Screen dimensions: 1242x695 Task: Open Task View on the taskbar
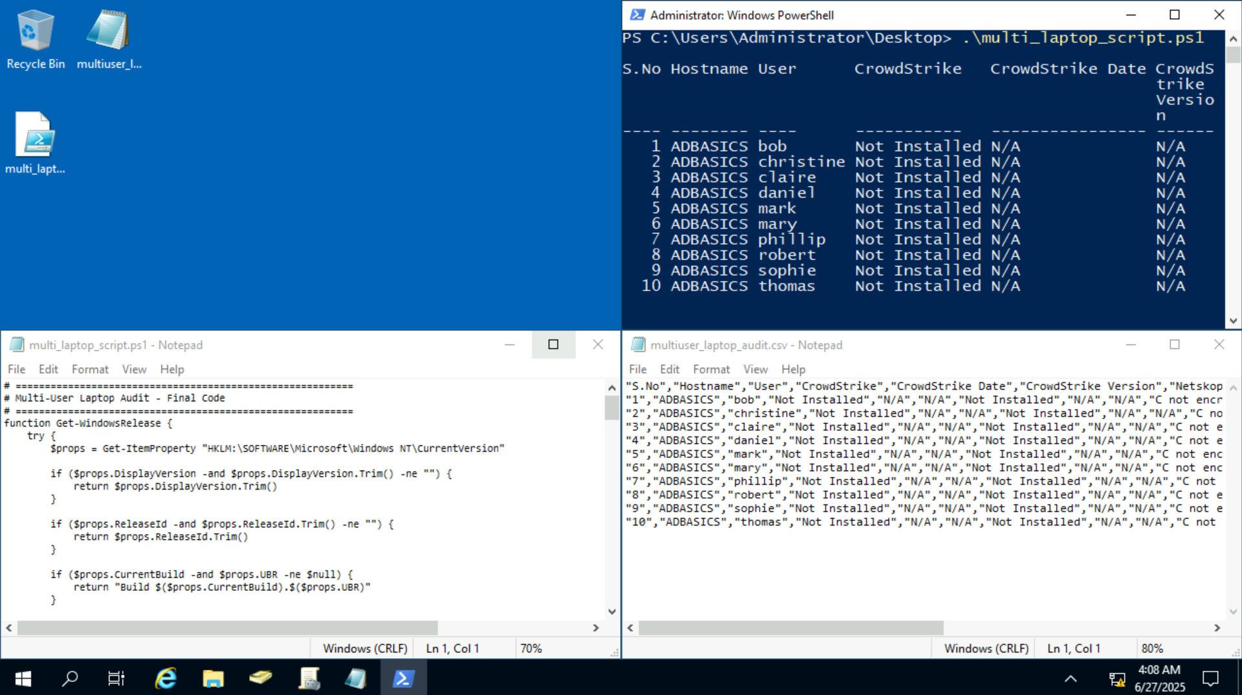[116, 678]
